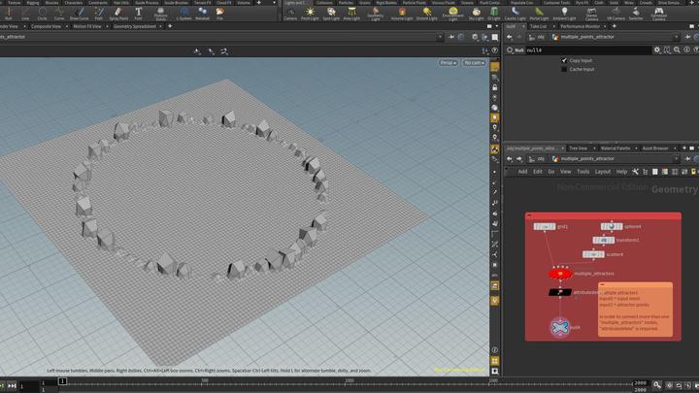Screen dimensions: 699x393
Task: Click the L-System shelf tool
Action: click(183, 14)
